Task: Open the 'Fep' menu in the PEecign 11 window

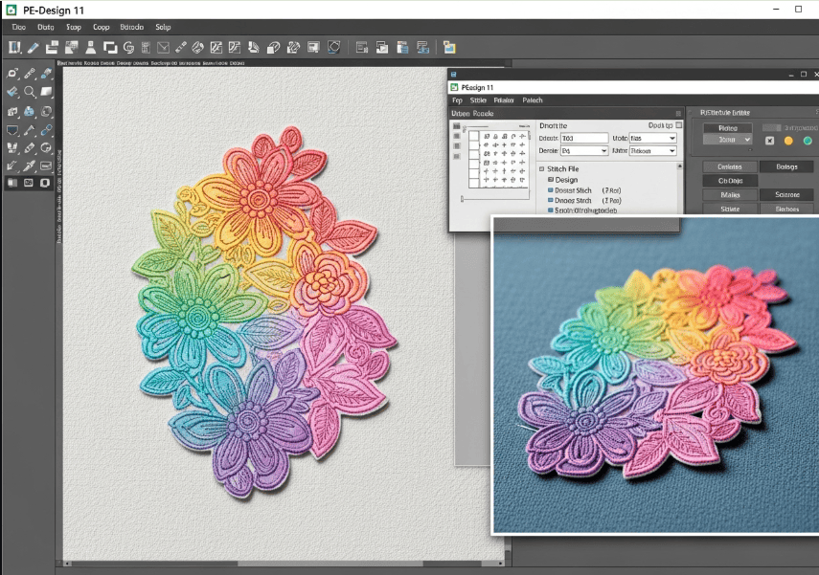Action: (x=457, y=100)
